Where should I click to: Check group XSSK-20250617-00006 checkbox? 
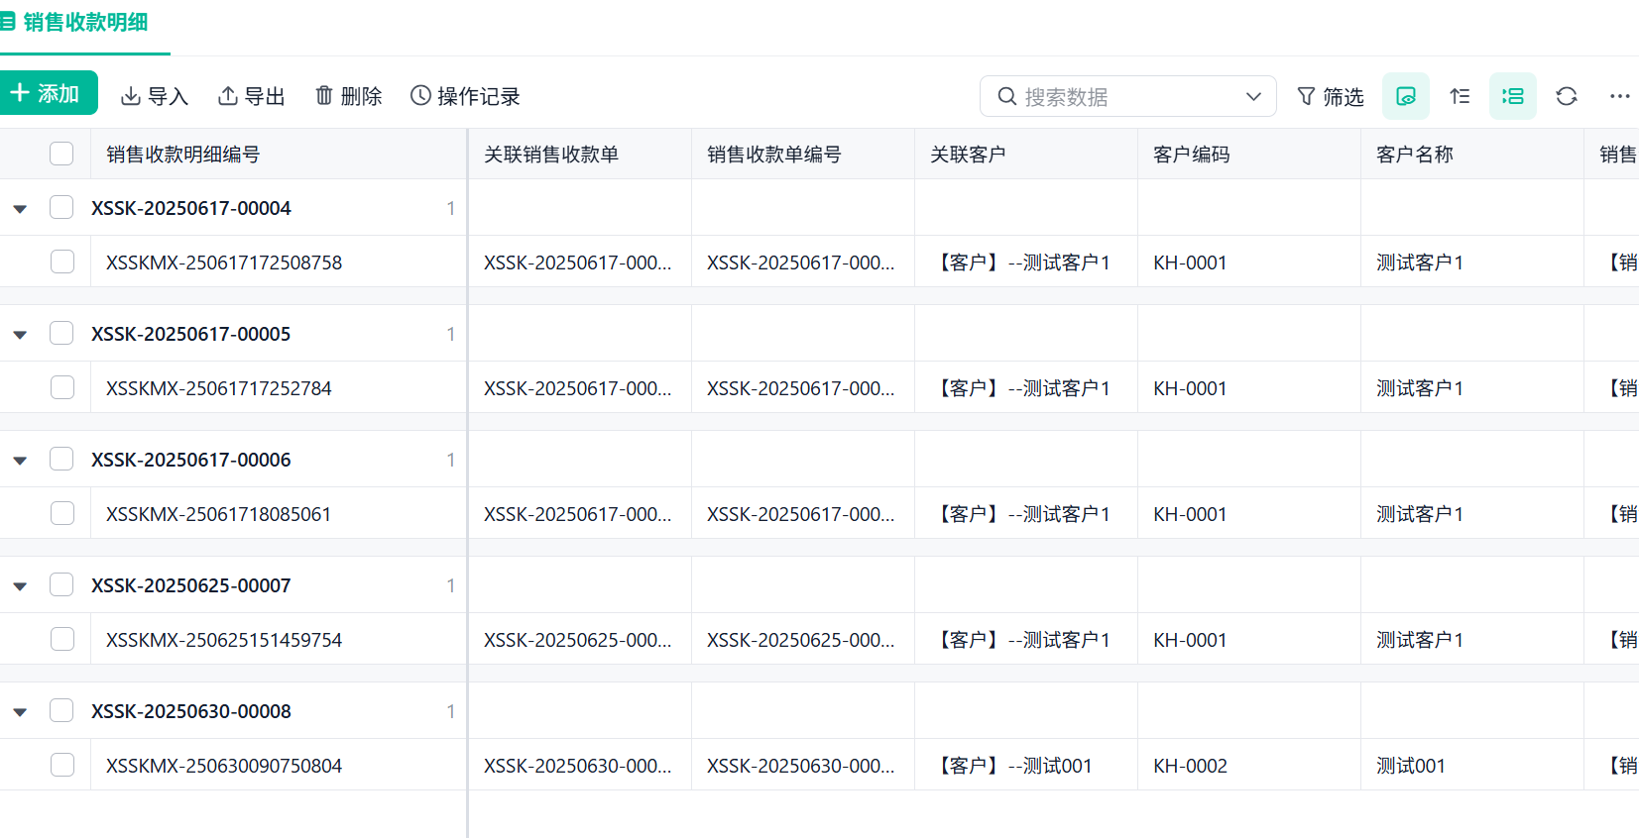click(x=61, y=459)
